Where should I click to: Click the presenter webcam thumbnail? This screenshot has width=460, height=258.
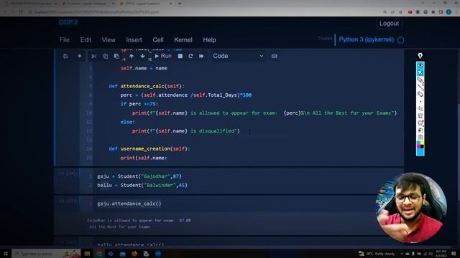point(411,208)
